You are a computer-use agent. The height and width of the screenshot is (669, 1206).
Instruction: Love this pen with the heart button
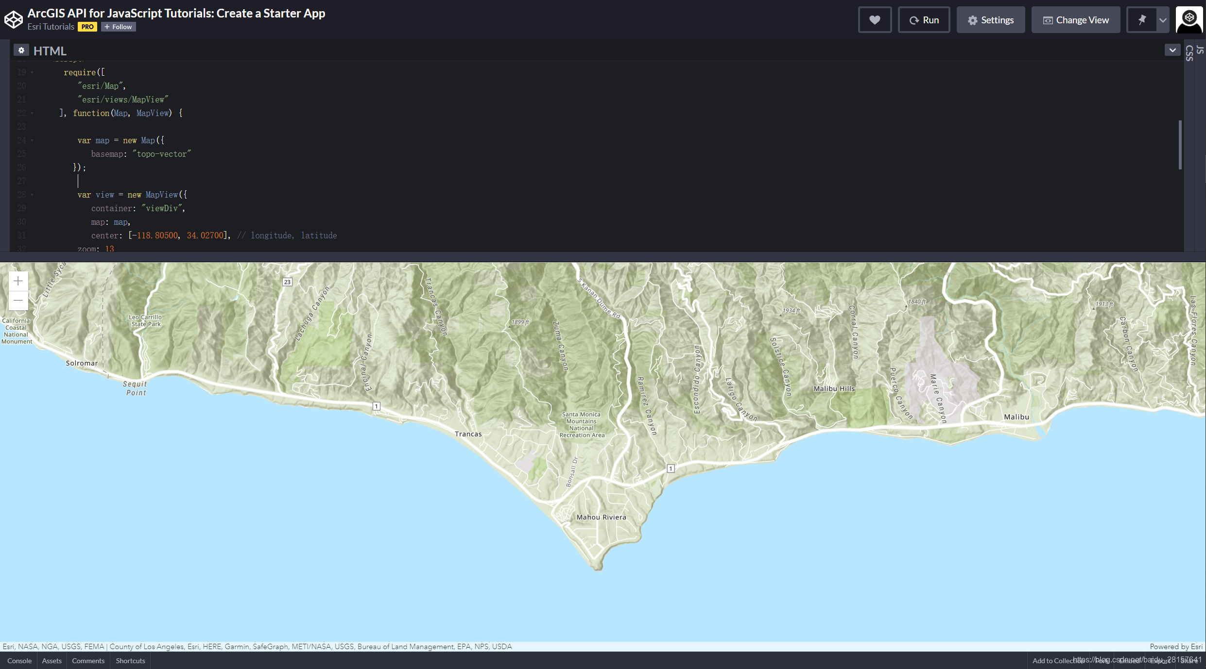pos(875,20)
